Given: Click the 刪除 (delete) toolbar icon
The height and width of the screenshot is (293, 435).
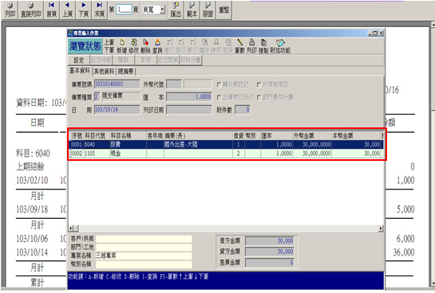Looking at the screenshot, I should (x=145, y=46).
